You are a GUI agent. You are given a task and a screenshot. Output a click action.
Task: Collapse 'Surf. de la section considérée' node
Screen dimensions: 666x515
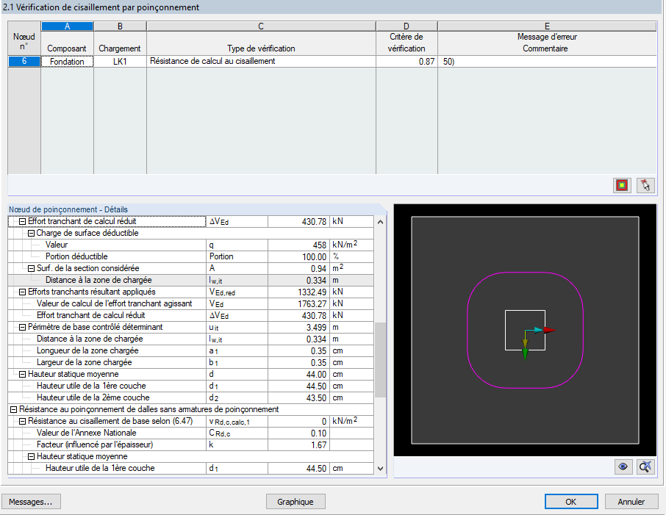click(x=31, y=268)
